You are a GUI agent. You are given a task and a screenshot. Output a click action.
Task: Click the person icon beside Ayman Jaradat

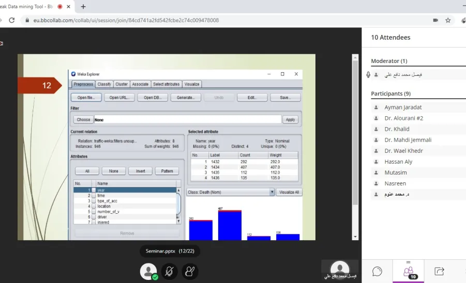pos(376,107)
